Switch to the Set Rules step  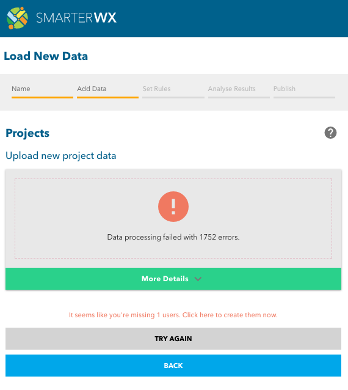coord(173,92)
